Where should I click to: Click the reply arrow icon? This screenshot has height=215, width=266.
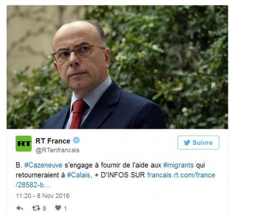(x=20, y=208)
